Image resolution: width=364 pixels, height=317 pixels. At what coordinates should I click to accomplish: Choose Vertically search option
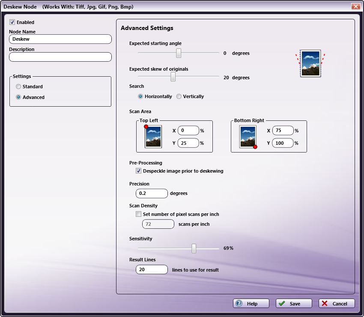pos(179,96)
